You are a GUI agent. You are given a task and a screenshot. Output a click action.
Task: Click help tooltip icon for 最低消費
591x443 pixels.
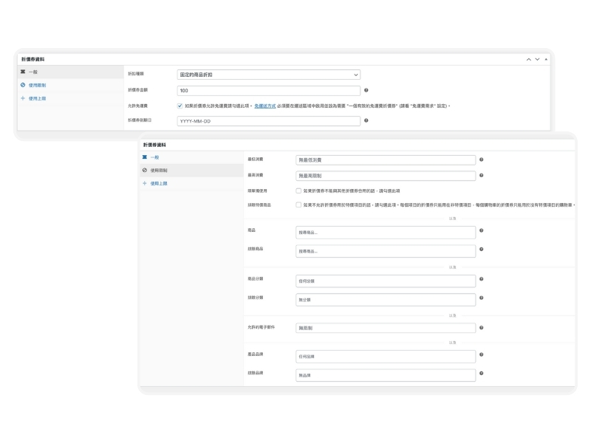click(x=482, y=159)
